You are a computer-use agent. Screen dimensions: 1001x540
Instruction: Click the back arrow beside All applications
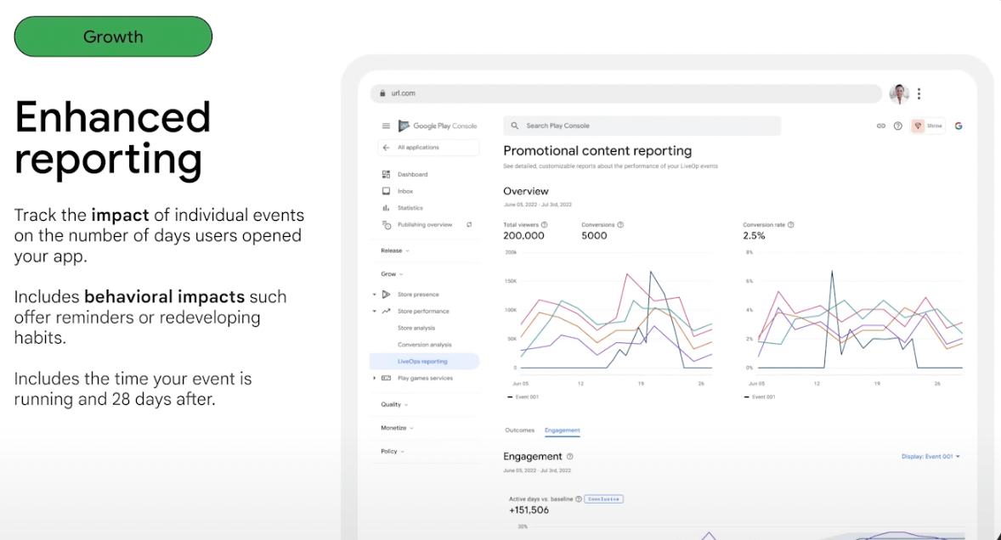(x=386, y=147)
